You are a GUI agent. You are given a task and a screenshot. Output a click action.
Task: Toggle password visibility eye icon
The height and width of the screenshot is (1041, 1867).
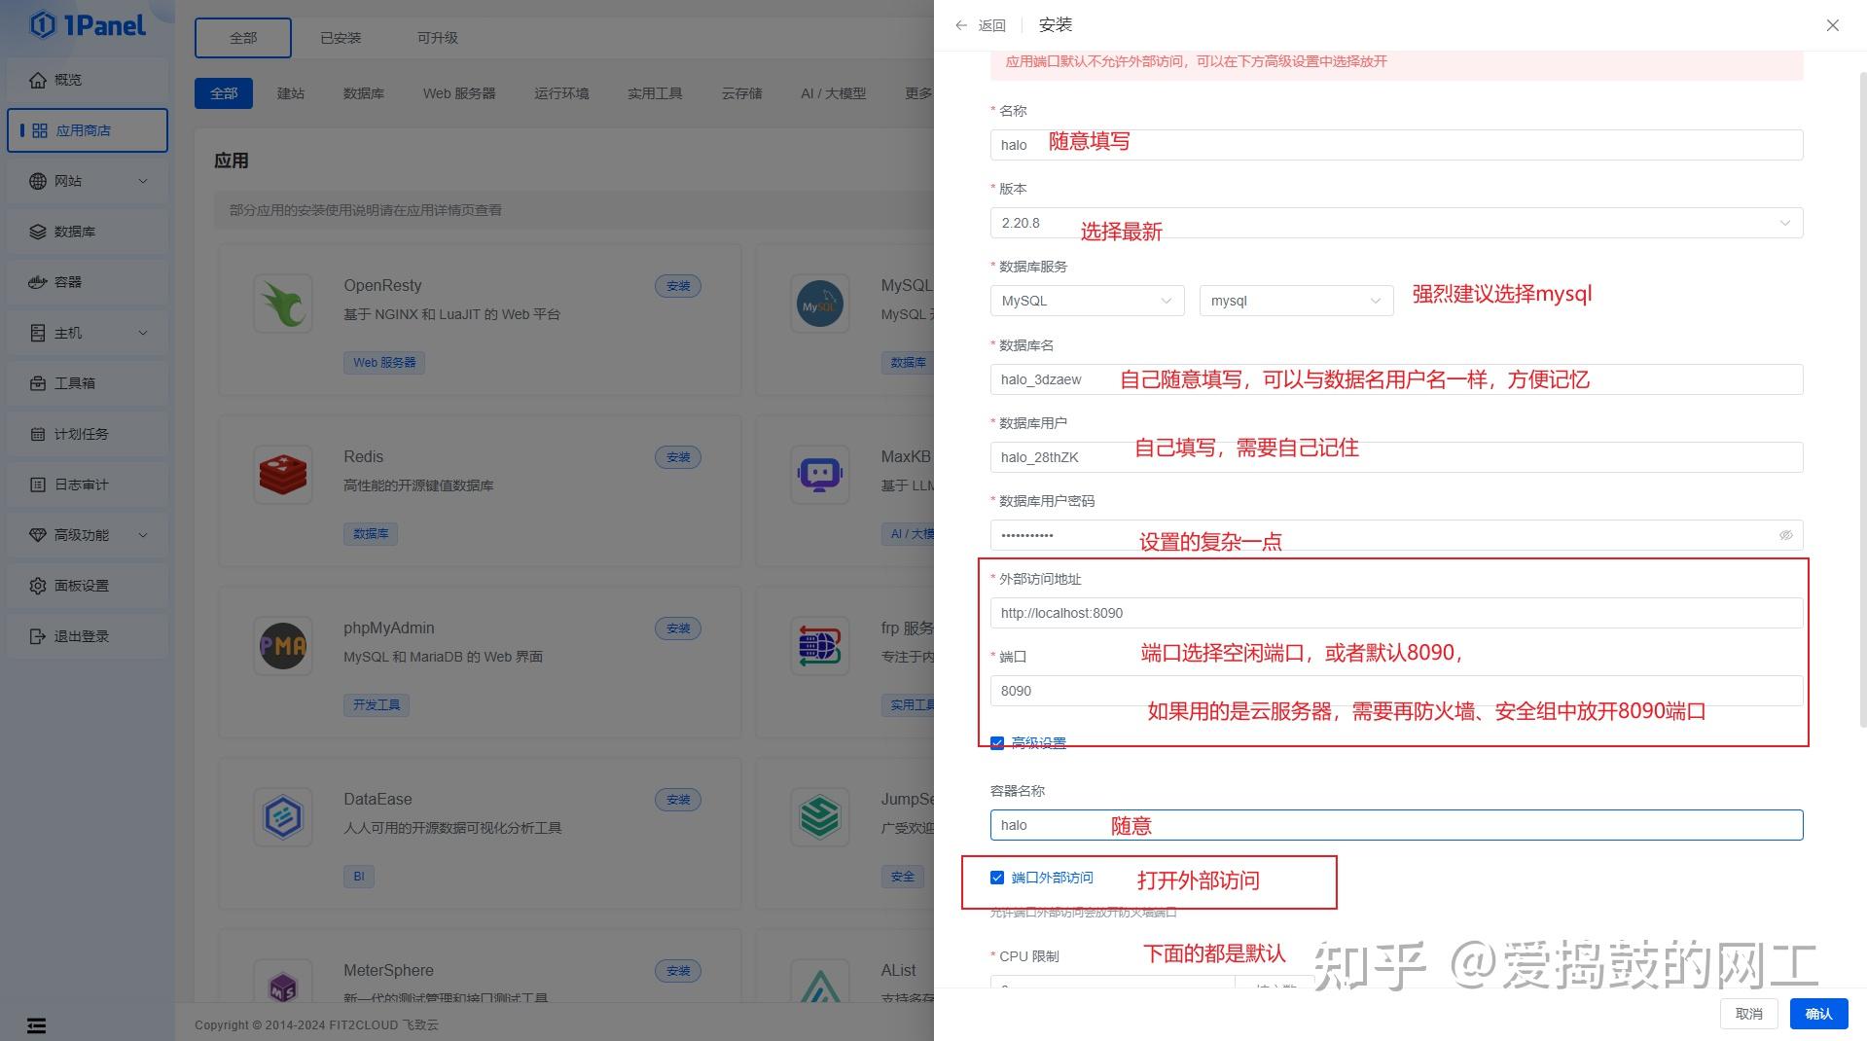click(1785, 535)
